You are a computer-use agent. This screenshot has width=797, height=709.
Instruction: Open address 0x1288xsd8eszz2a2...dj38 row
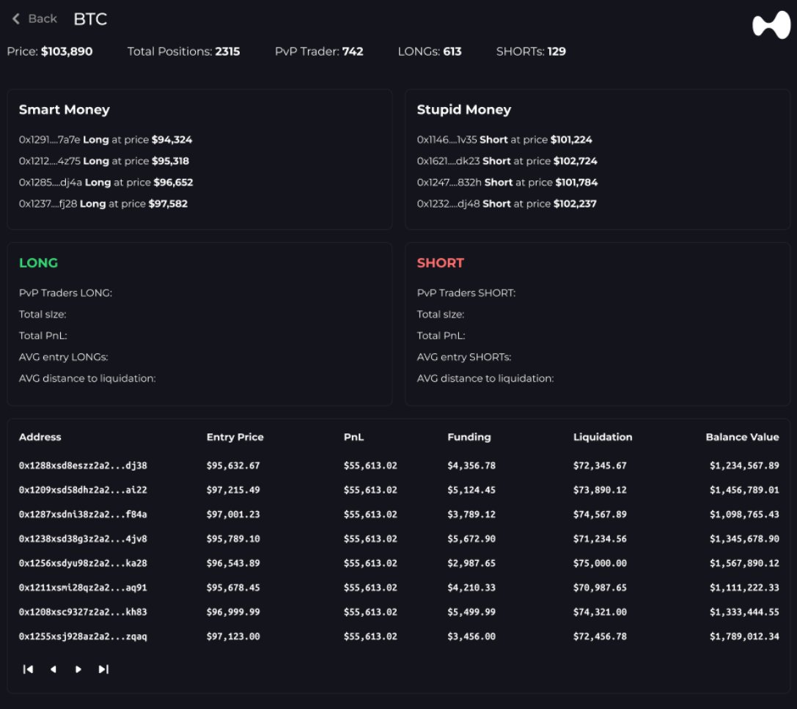[83, 466]
